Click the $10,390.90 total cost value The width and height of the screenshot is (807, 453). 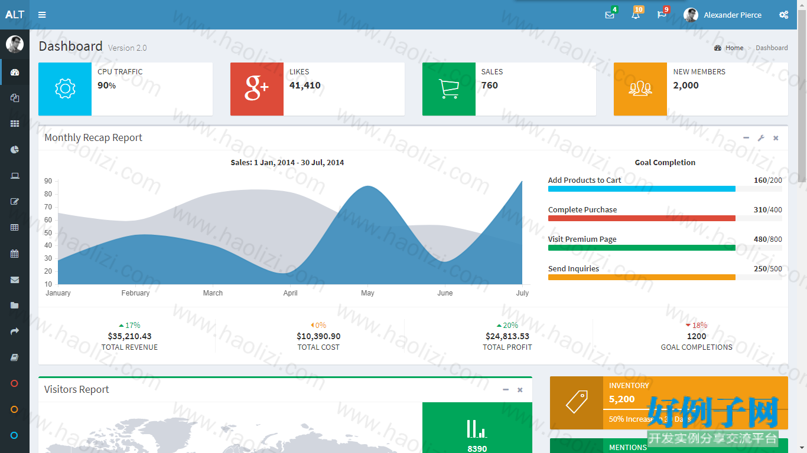pos(318,336)
